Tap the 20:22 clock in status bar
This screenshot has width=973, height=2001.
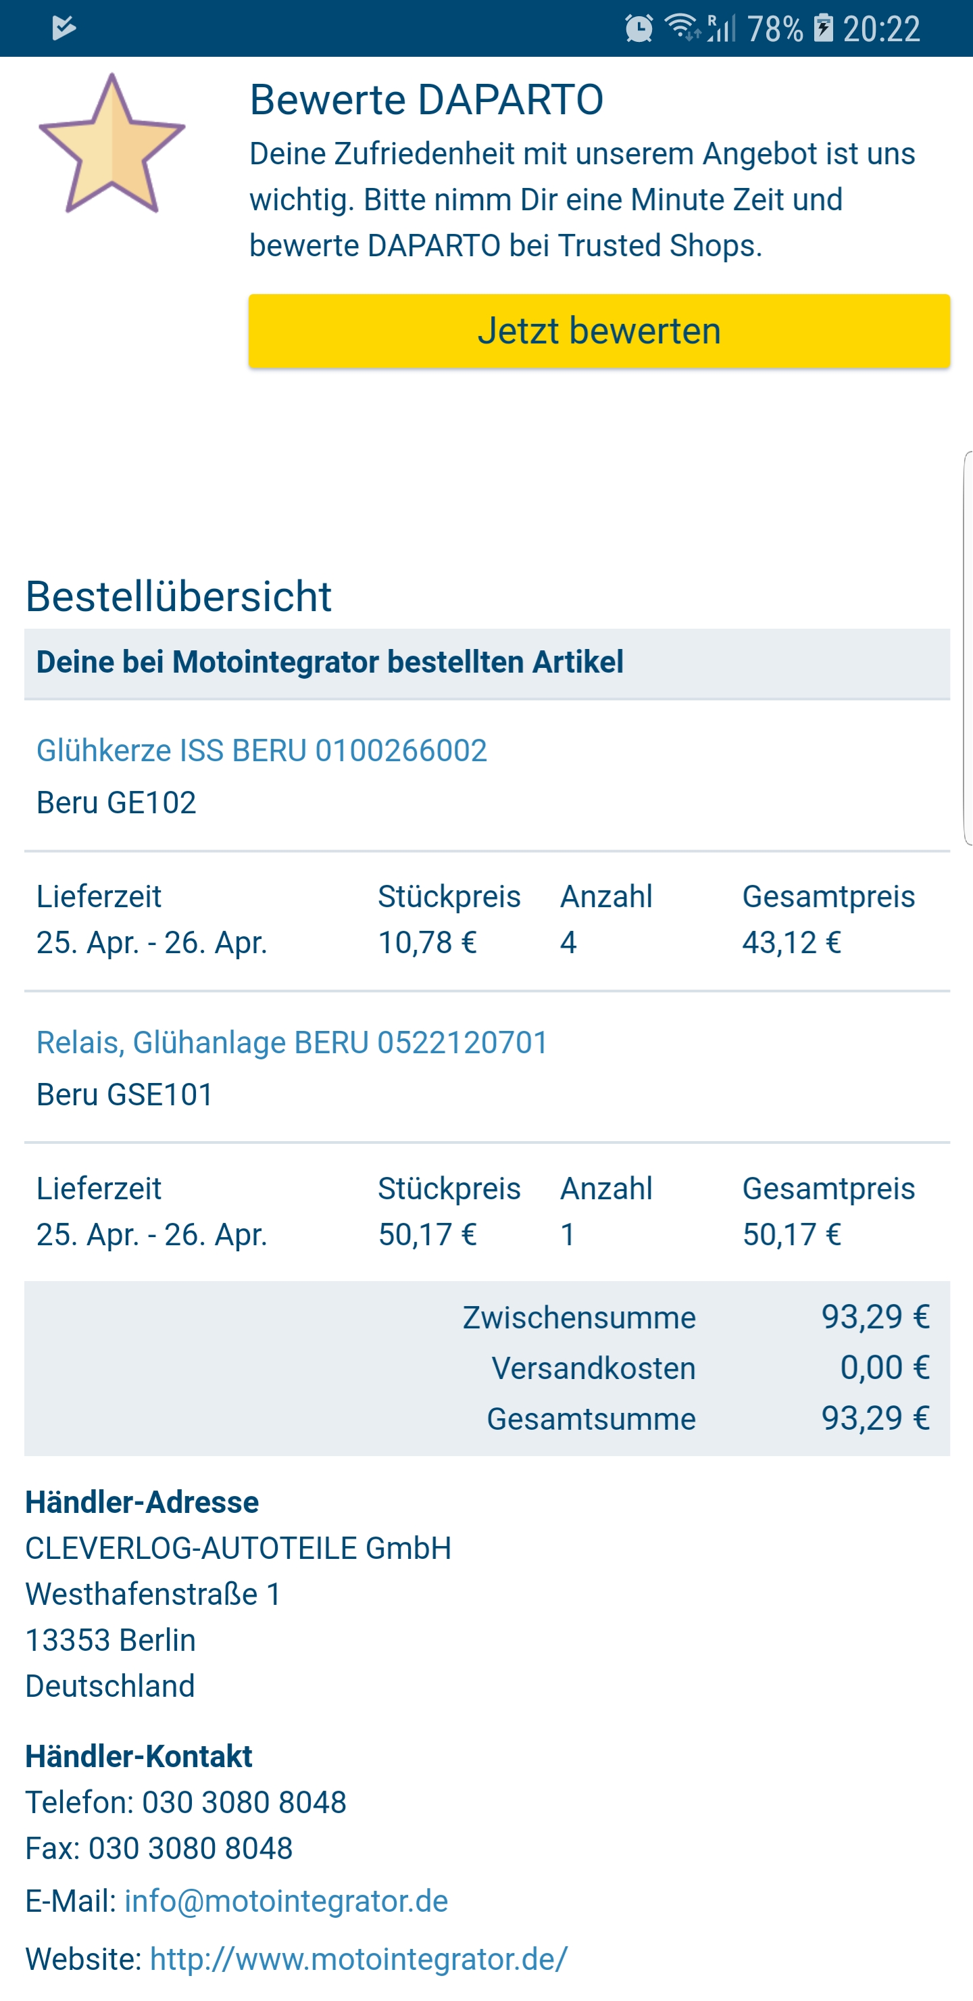pos(881,29)
